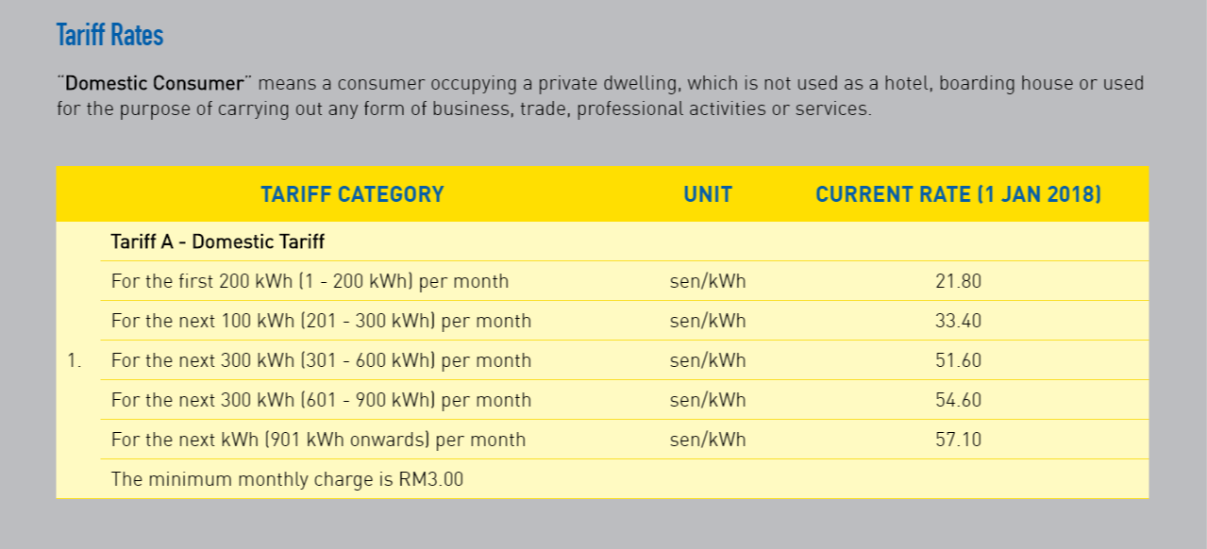Click the 21.80 rate value

pos(958,281)
